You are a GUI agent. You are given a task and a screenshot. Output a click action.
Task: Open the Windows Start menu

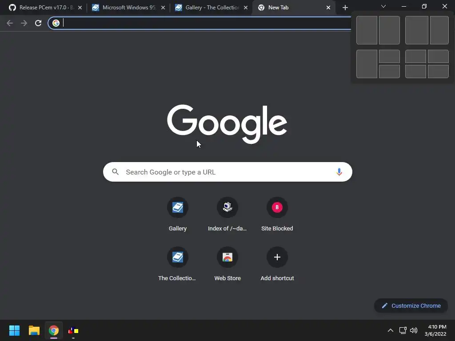pos(14,330)
